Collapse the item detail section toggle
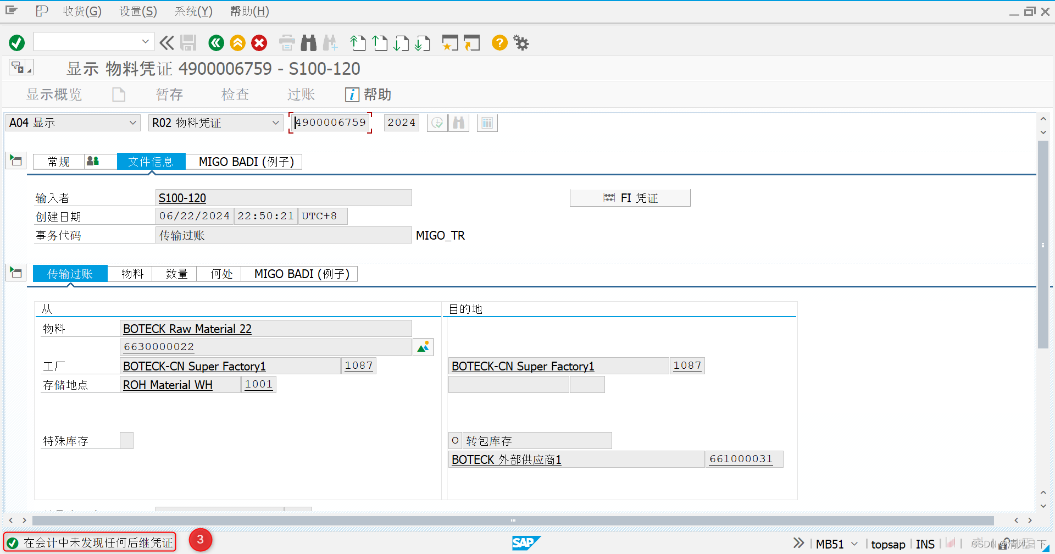 click(16, 273)
